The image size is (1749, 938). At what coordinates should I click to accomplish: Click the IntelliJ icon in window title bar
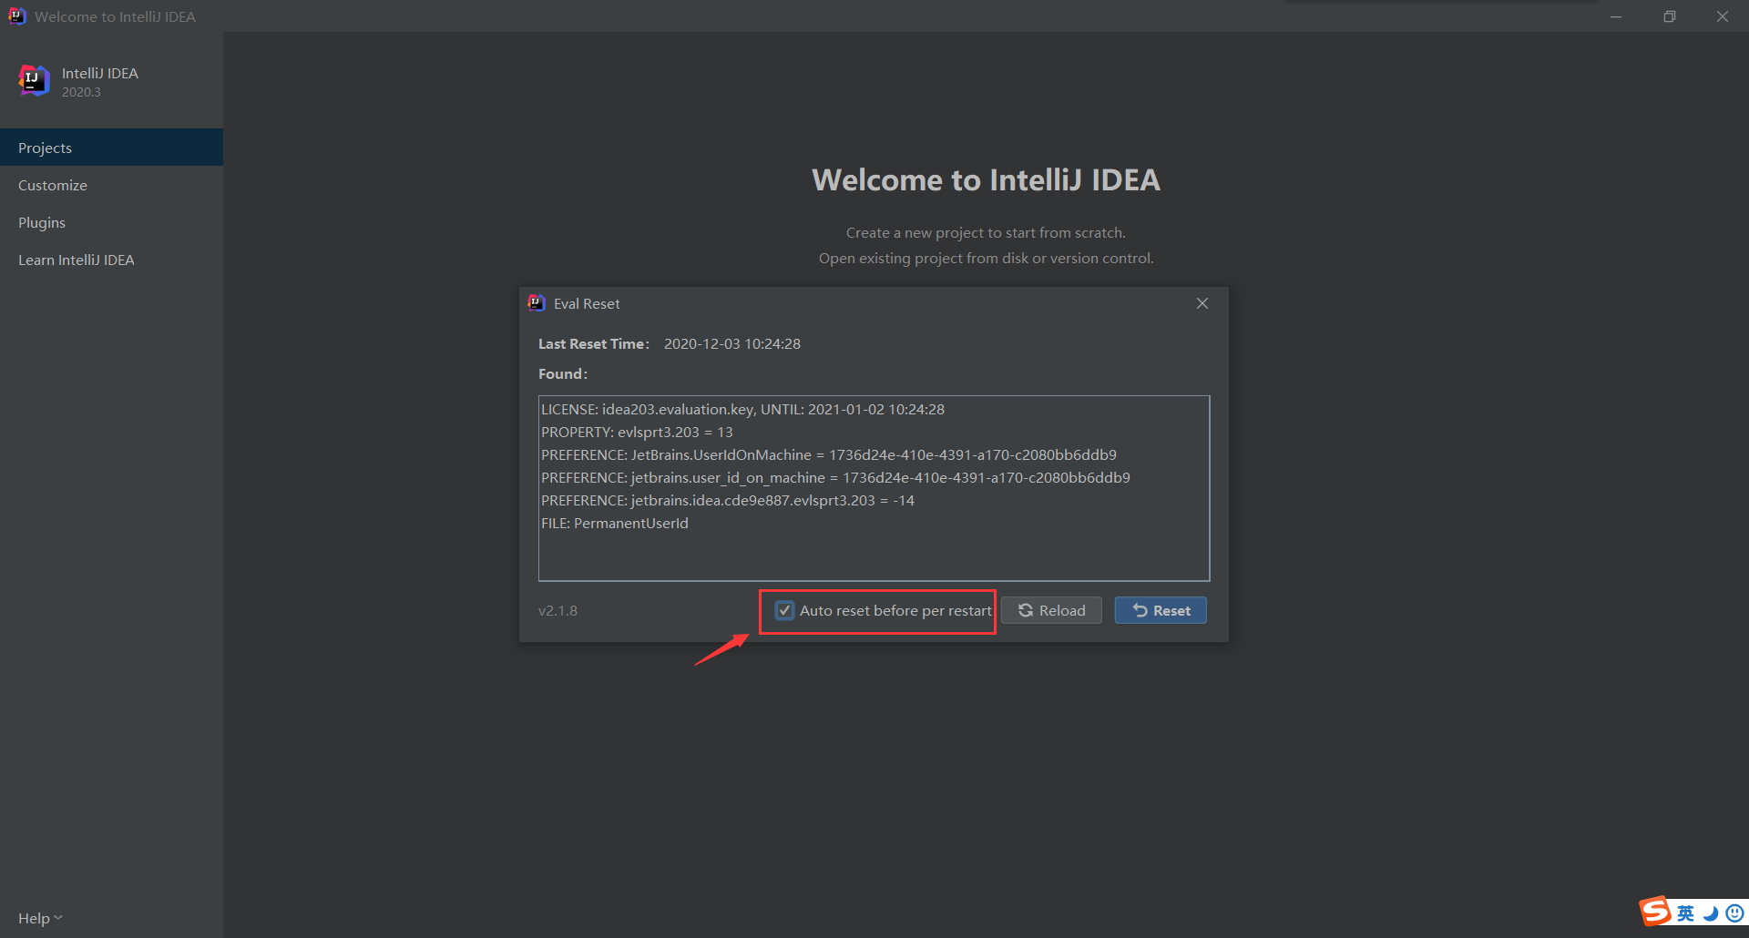(17, 16)
